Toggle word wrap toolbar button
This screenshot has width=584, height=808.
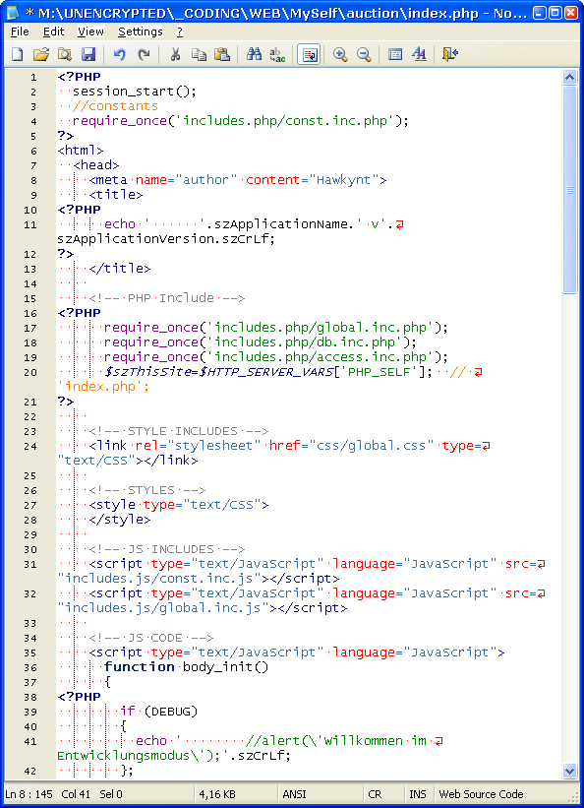(x=309, y=54)
